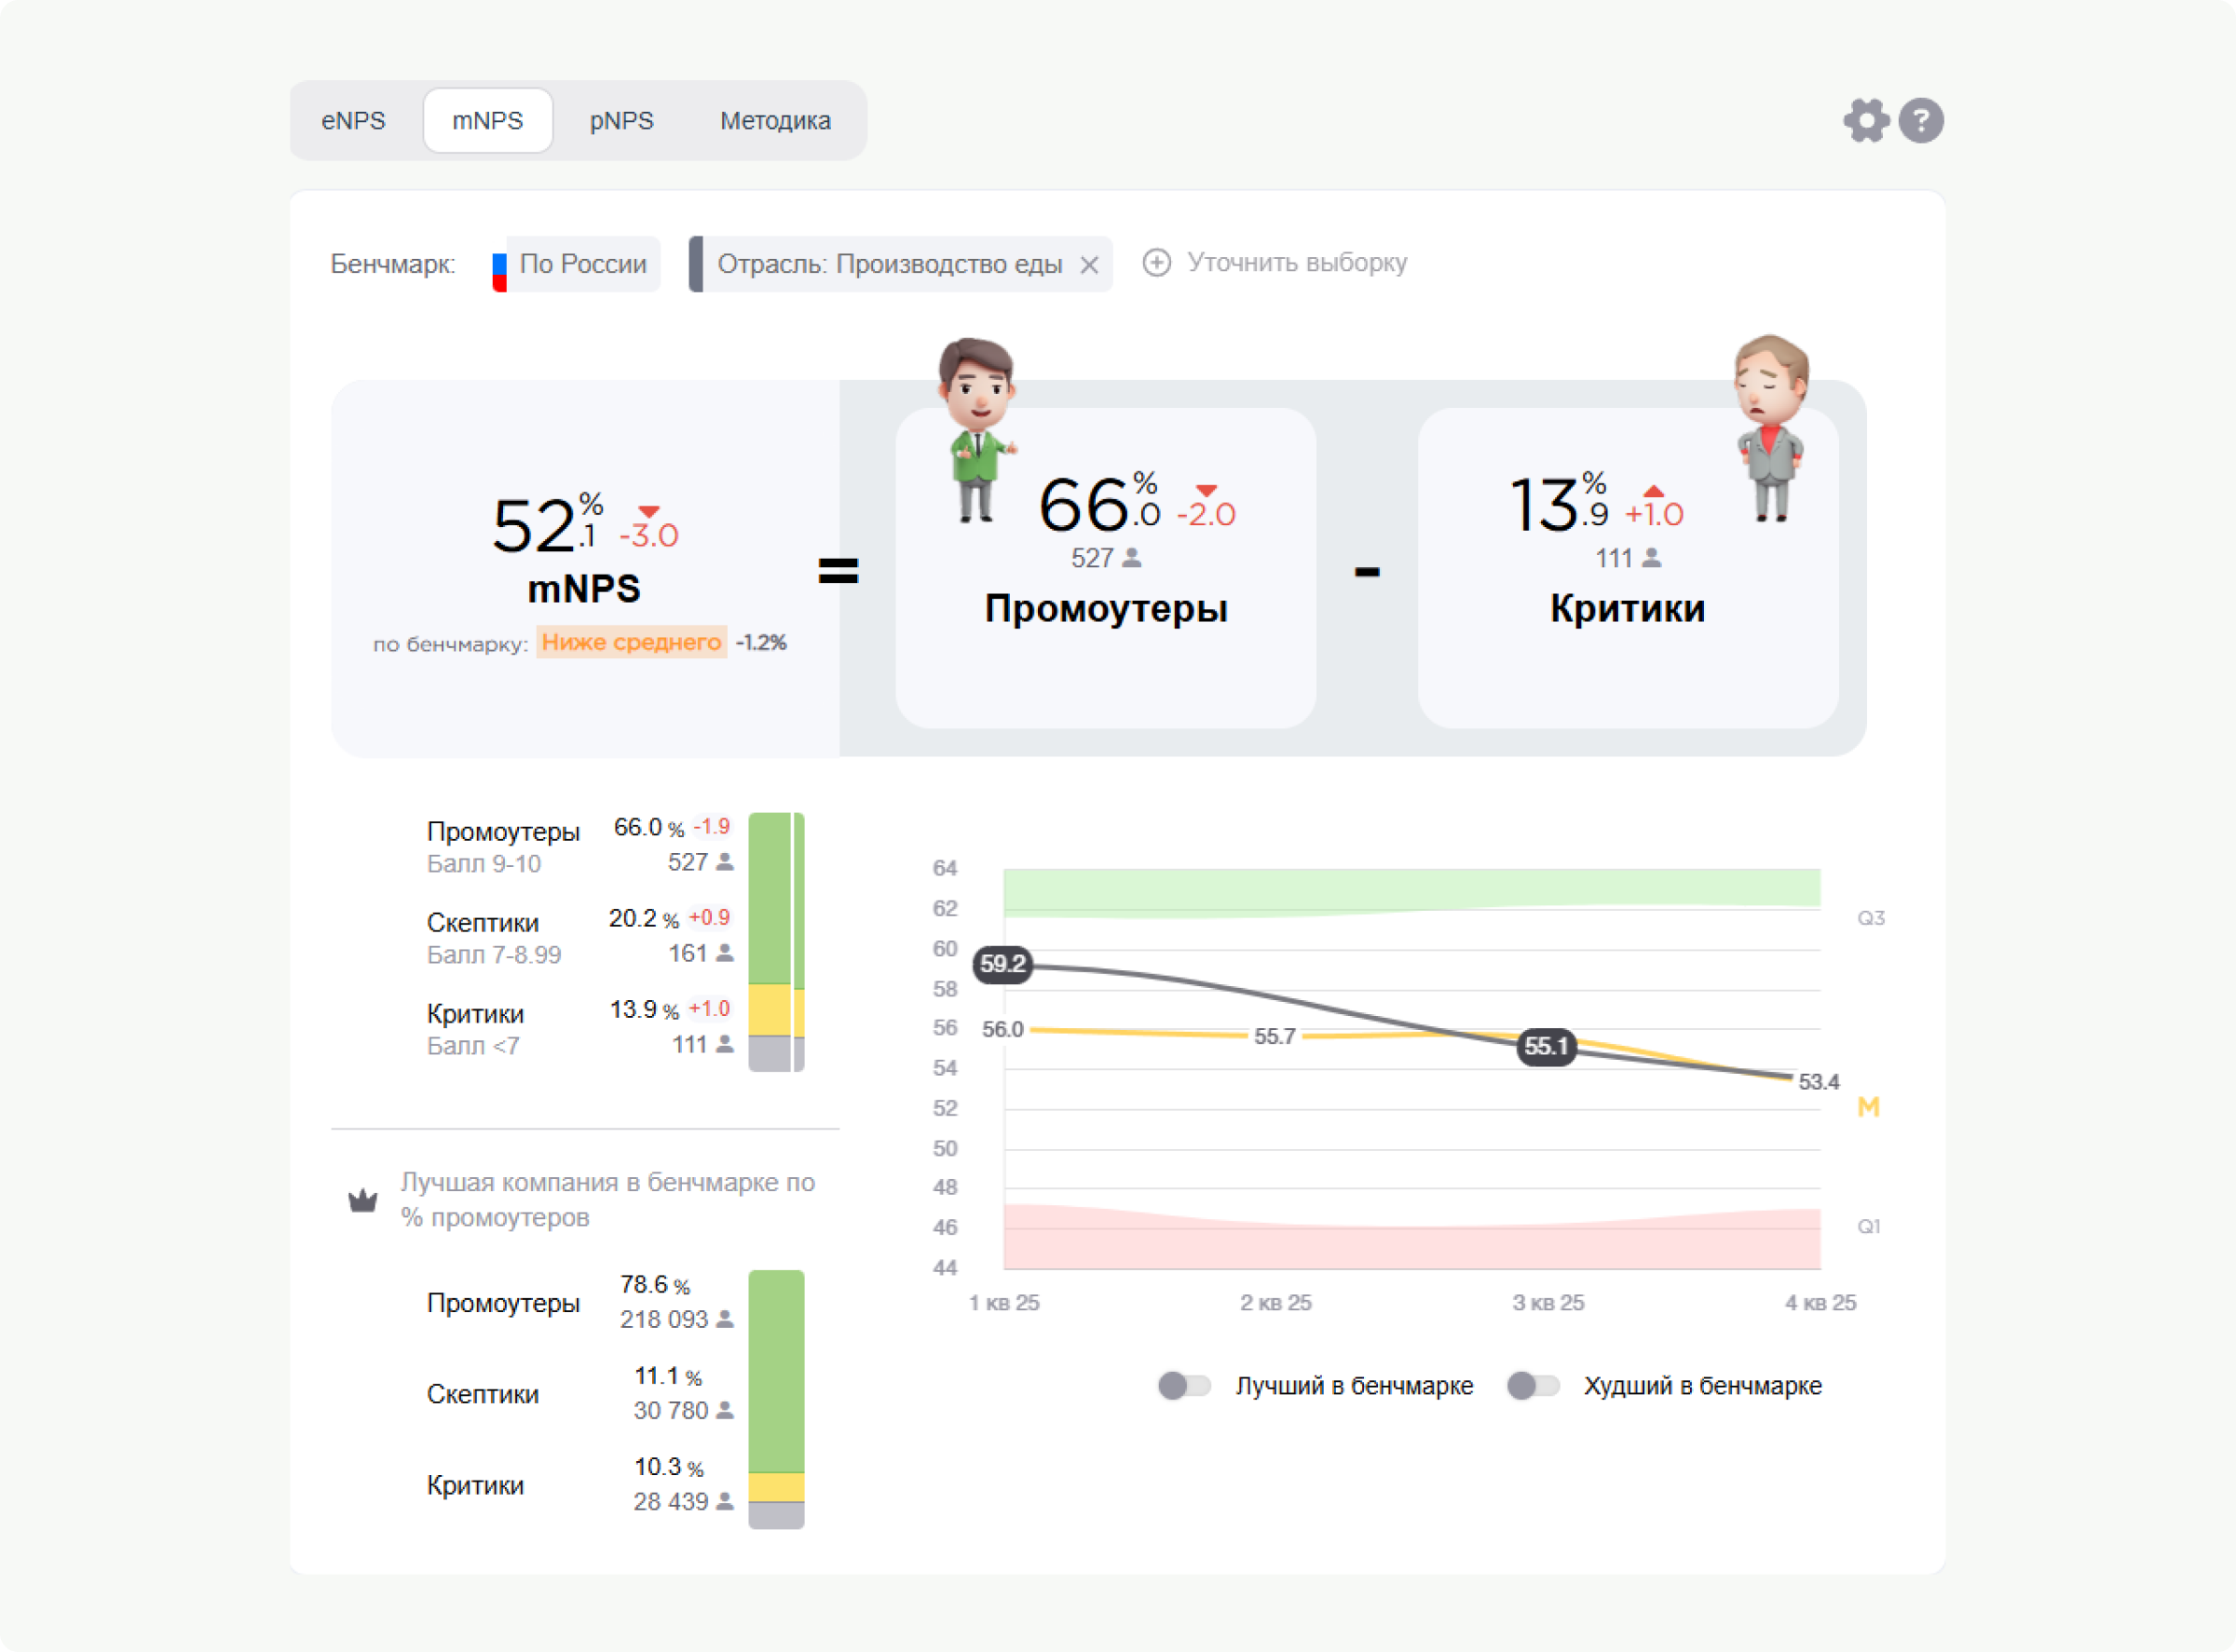Open settings via the gear icon
The image size is (2236, 1652).
tap(1866, 121)
